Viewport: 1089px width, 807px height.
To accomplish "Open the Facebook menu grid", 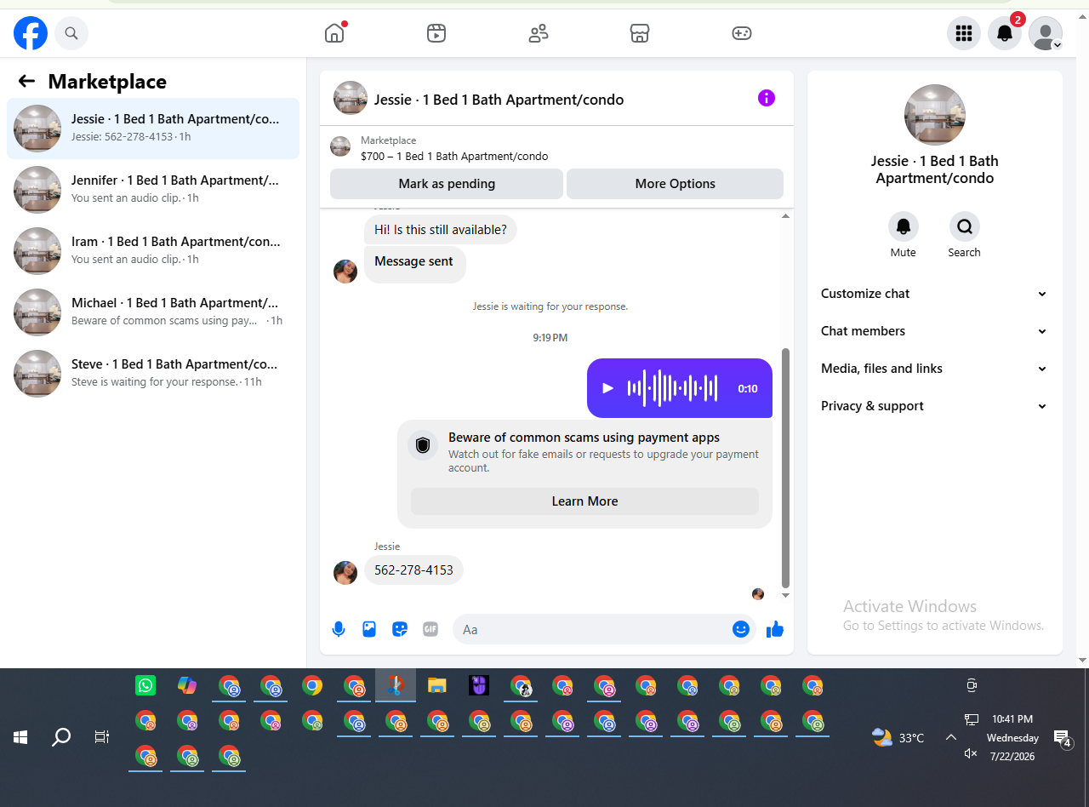I will pos(964,33).
